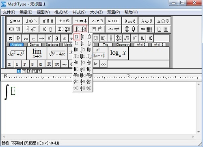The image size is (203, 147).
Task: Click the ruler mark labeled 5
Action: pos(128,75)
